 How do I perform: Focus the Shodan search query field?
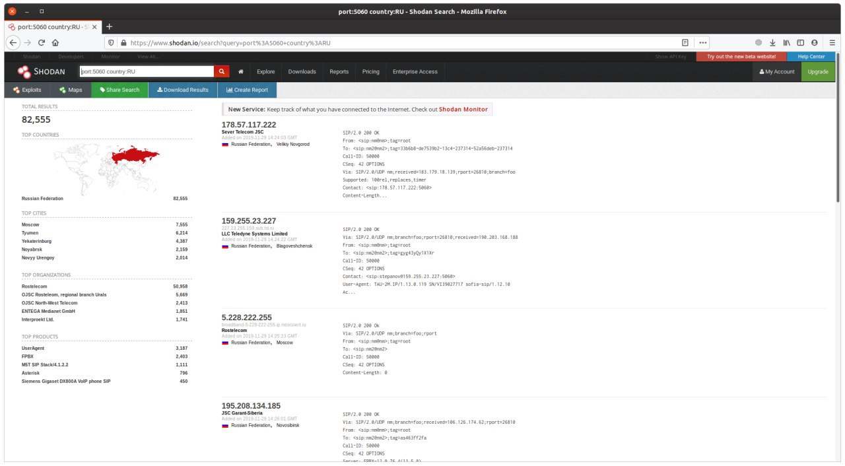[146, 71]
